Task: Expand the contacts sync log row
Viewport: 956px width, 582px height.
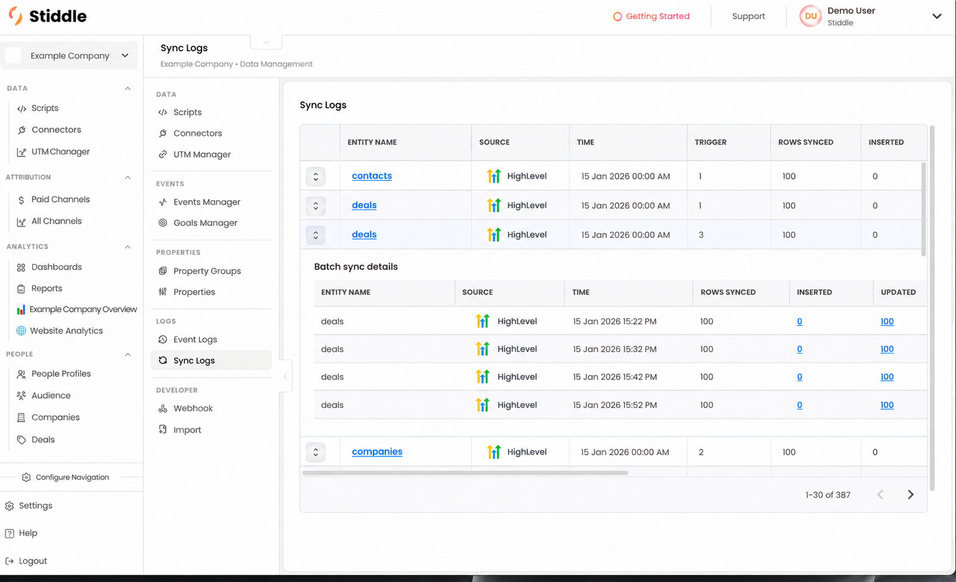Action: tap(316, 176)
